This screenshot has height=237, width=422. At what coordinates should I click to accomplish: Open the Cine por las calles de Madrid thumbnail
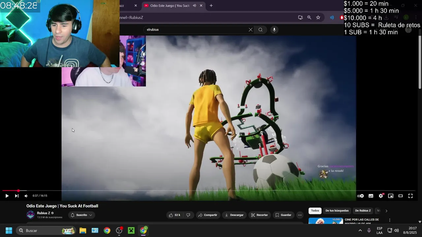326,221
